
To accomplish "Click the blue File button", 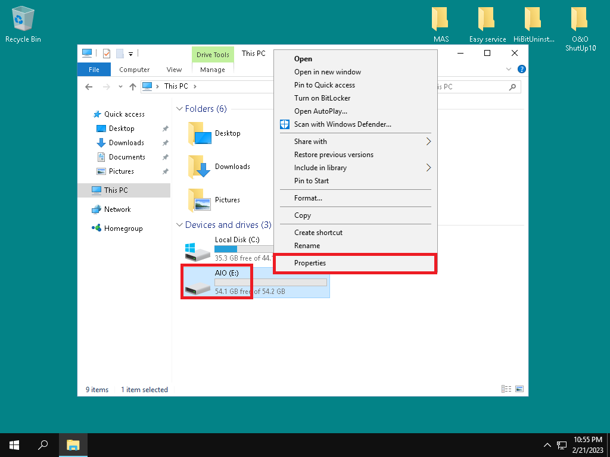I will pos(94,70).
